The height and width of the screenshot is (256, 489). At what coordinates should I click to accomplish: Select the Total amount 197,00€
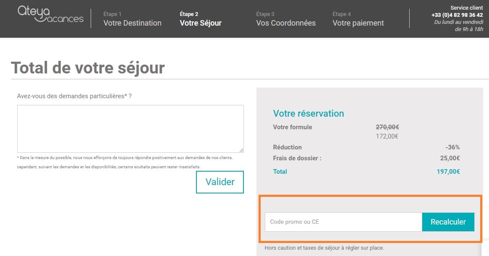pos(448,171)
